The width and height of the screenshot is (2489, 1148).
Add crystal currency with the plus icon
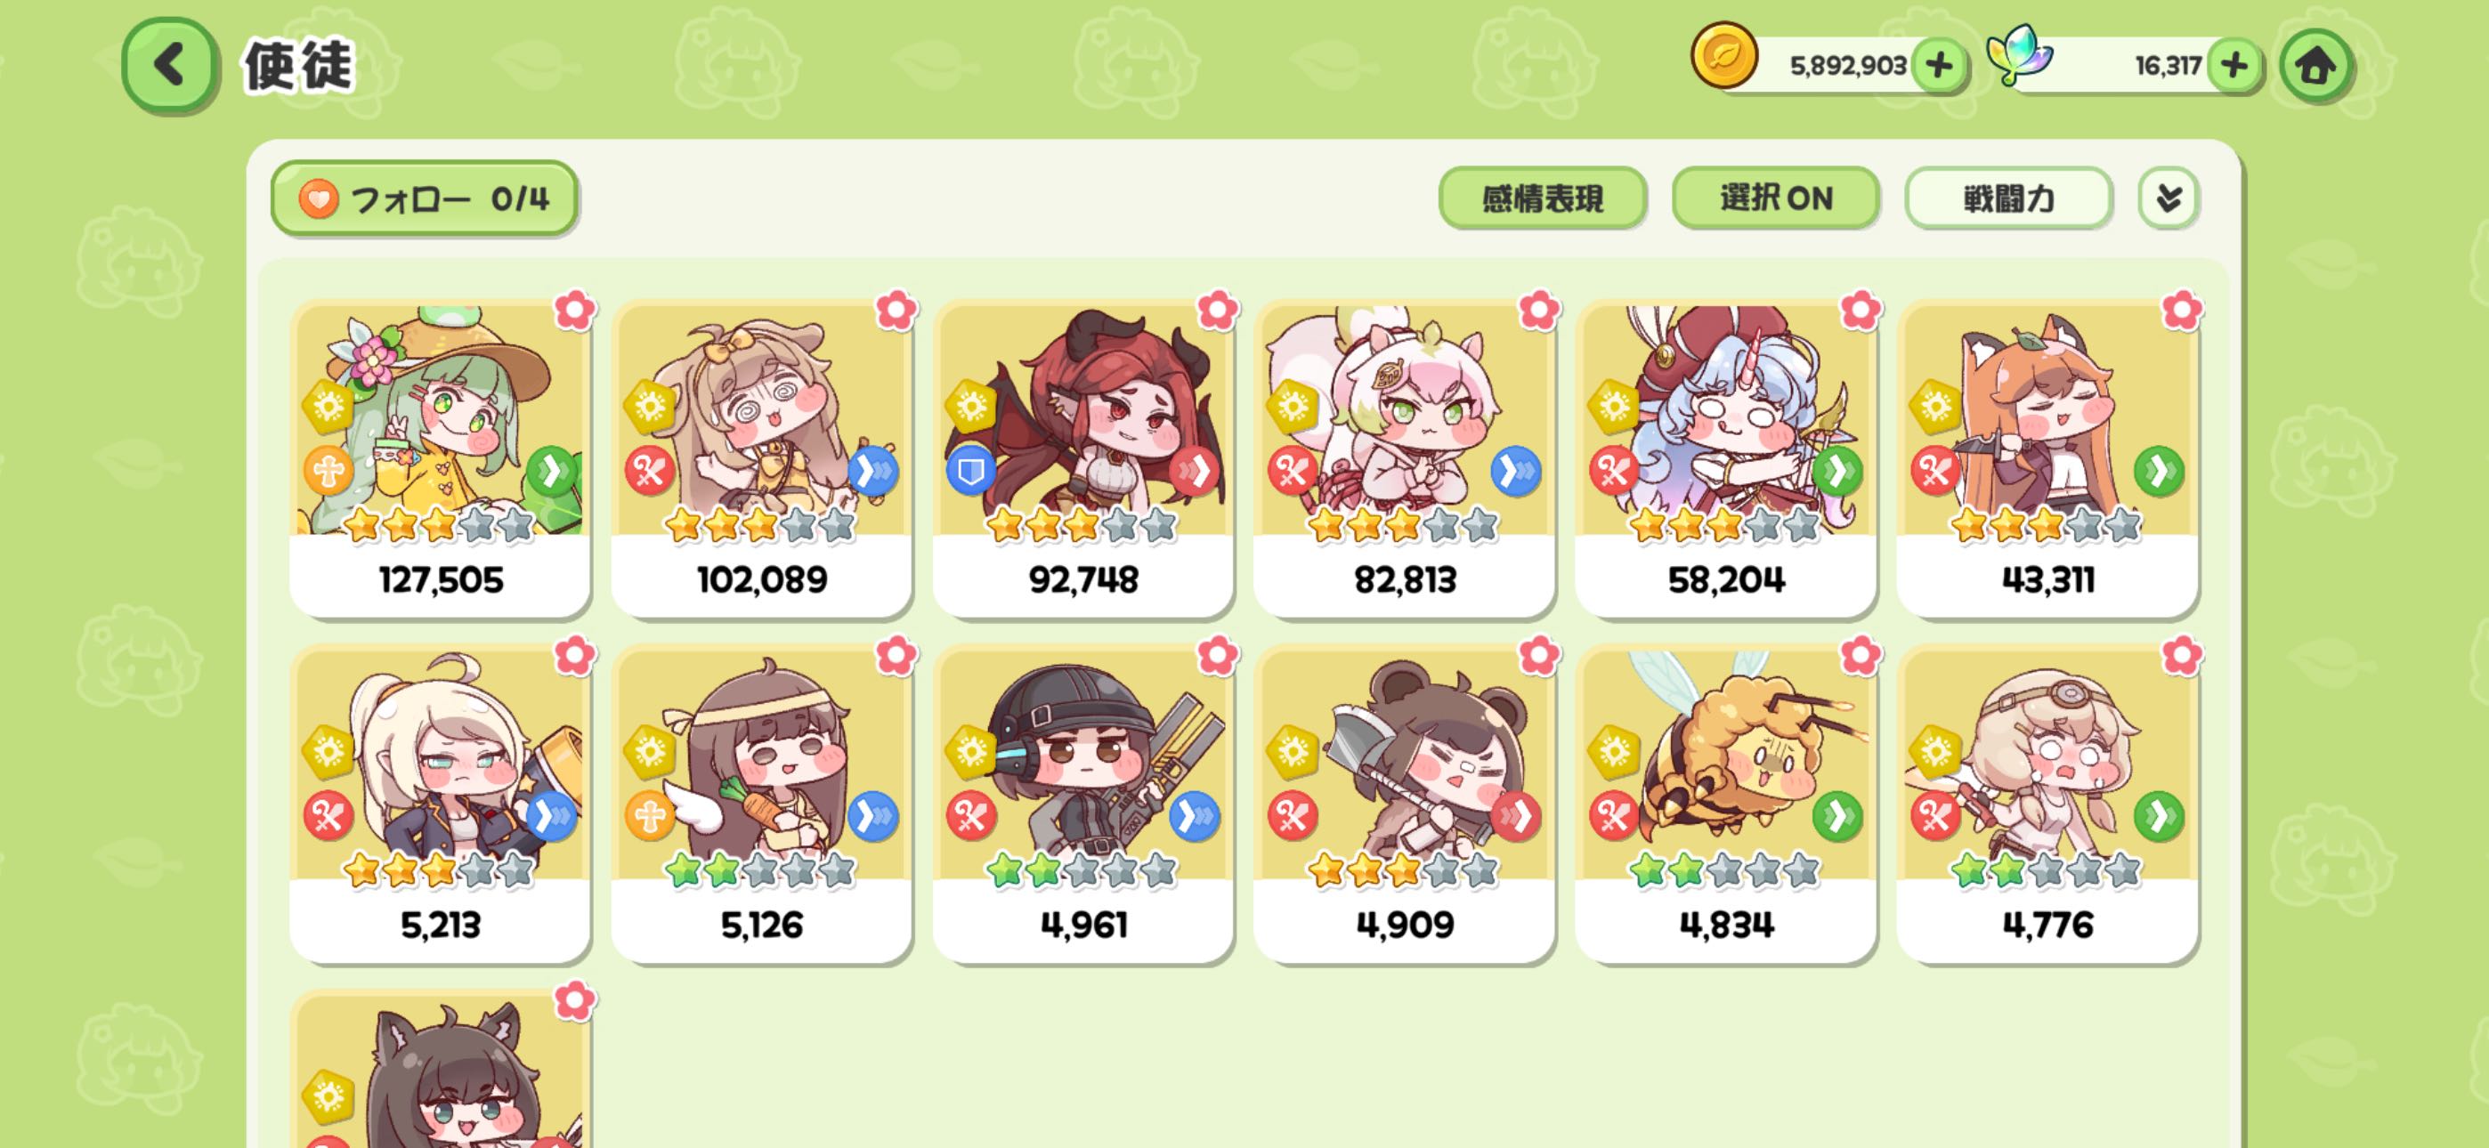(2235, 66)
